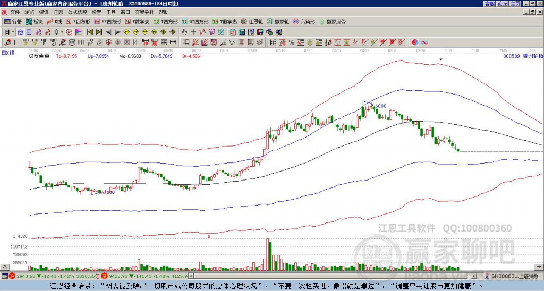The image size is (544, 291).
Task: Select the percent % retracement tool
Action: pos(292,42)
